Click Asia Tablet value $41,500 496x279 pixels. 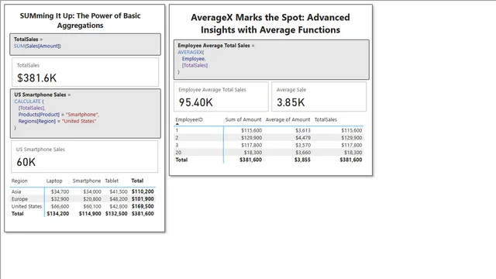point(119,191)
